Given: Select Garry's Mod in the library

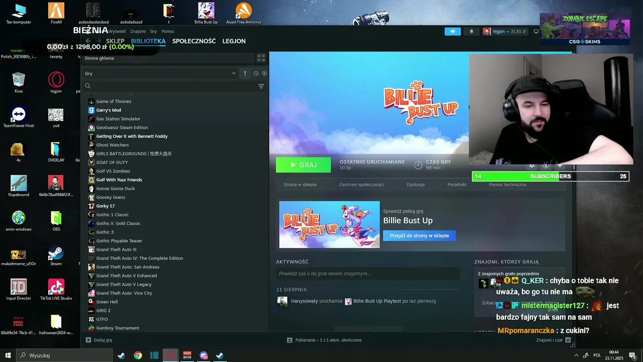Looking at the screenshot, I should pyautogui.click(x=109, y=110).
